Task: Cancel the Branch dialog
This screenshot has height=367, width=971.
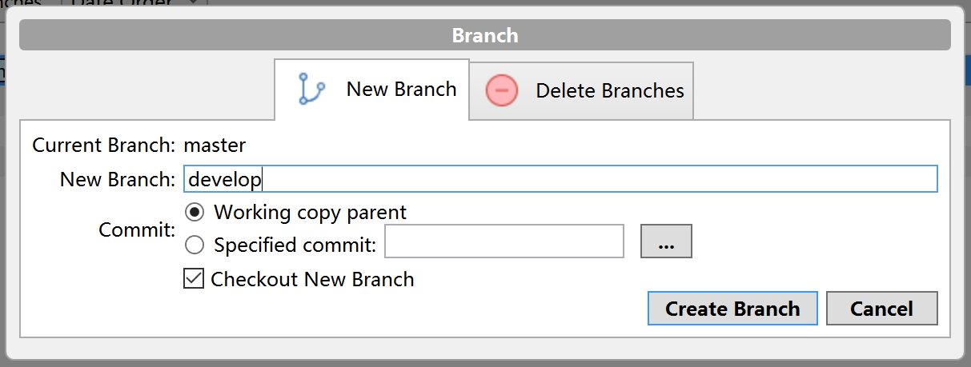Action: pos(881,309)
